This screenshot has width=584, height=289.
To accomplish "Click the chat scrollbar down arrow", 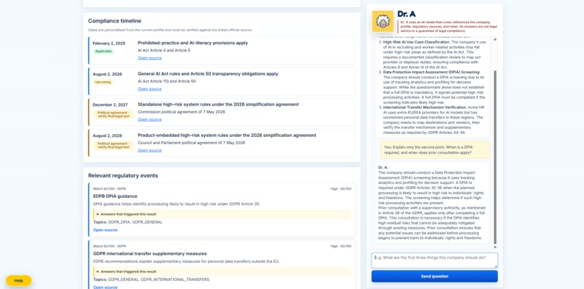I will tap(495, 247).
